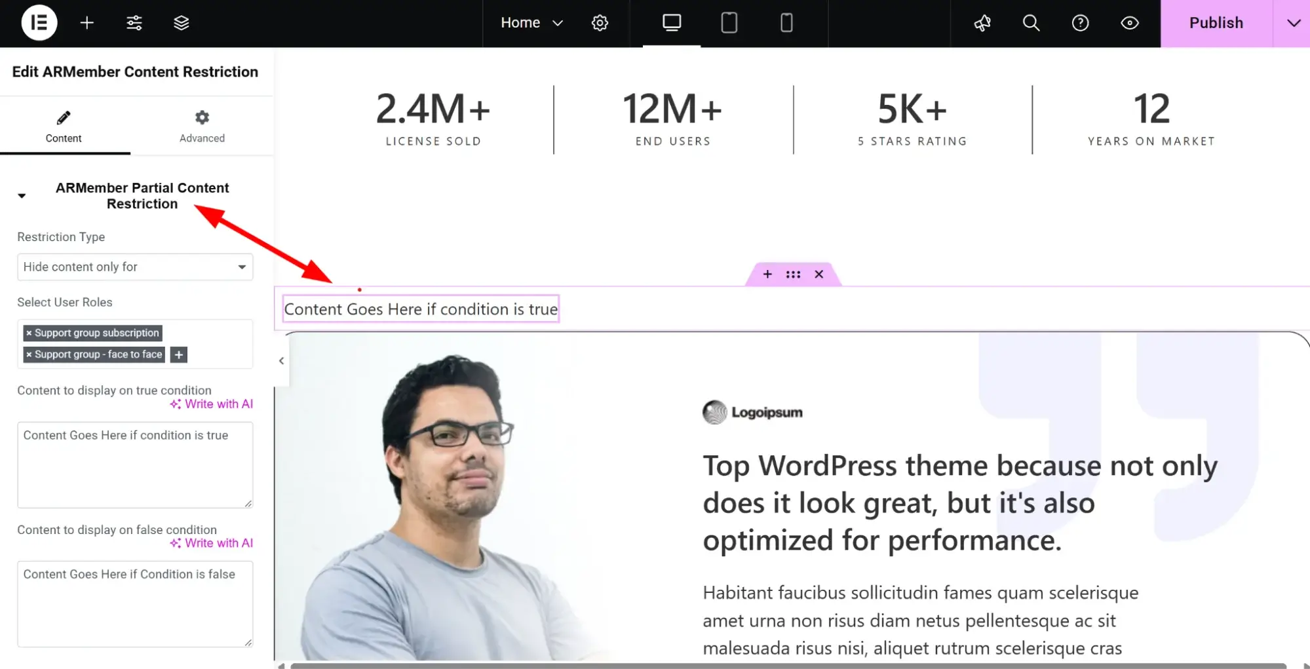Switch to tablet view mode
Image resolution: width=1310 pixels, height=669 pixels.
click(729, 23)
